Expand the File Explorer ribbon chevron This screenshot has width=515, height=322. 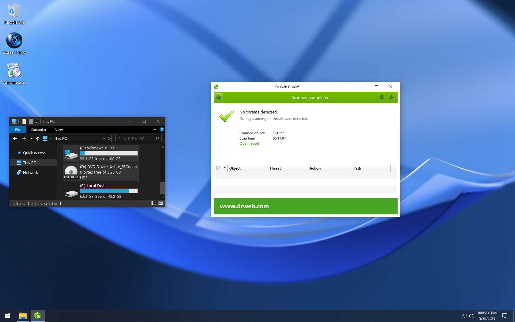tap(155, 130)
